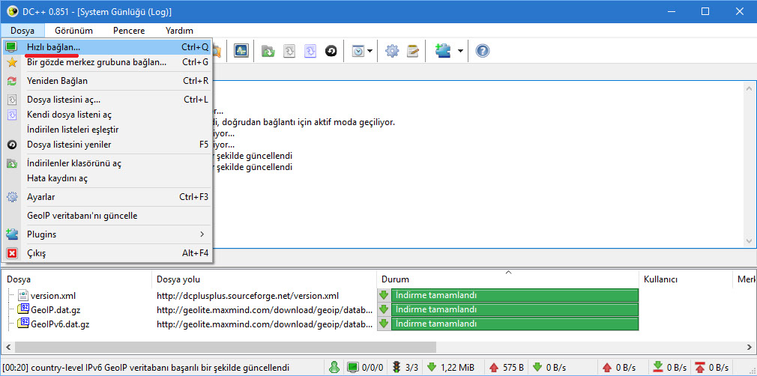Choose İndirilenler klasörünü aç
The height and width of the screenshot is (376, 757).
coord(107,163)
